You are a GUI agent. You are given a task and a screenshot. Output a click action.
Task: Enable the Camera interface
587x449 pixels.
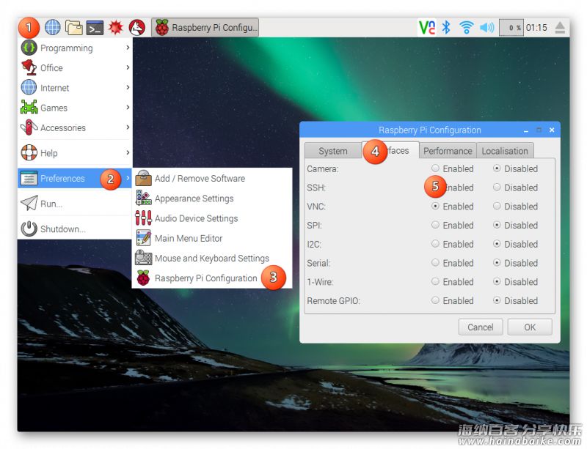435,168
